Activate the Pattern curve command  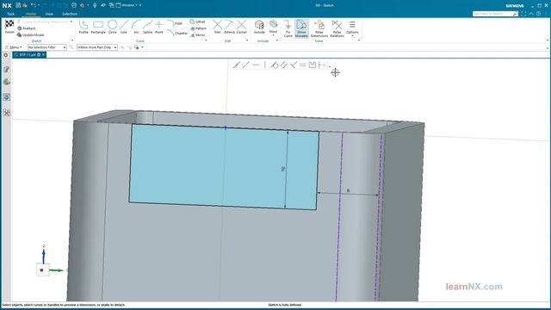click(198, 28)
